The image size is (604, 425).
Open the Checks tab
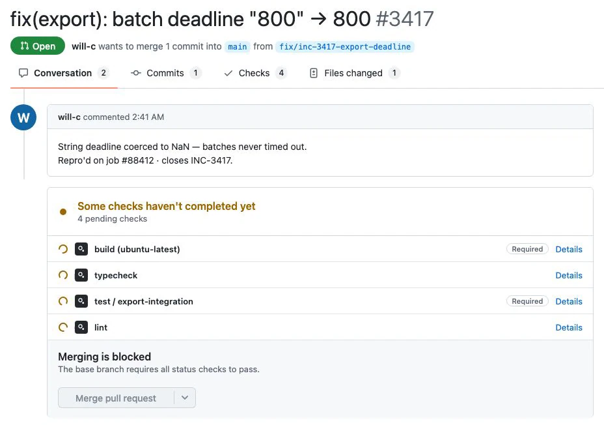(255, 73)
